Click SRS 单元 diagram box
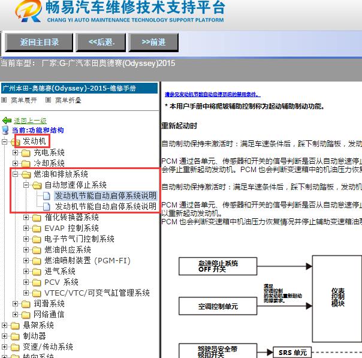The width and height of the screenshot is (362, 358). [x=292, y=353]
